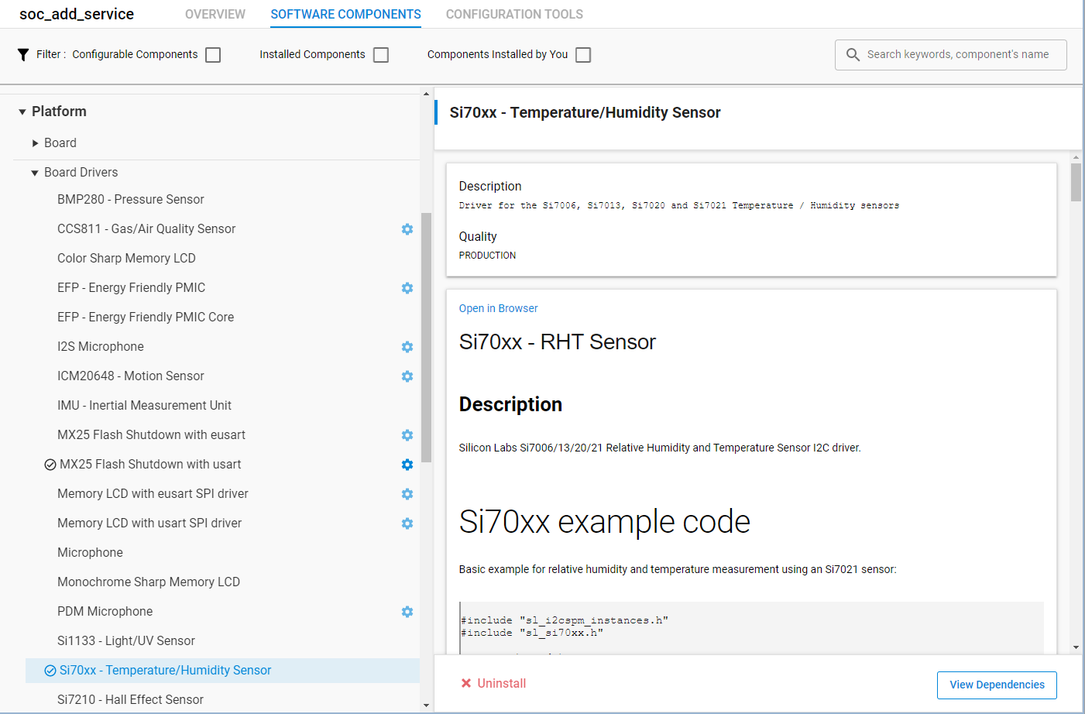Click the Uninstall button

click(493, 683)
